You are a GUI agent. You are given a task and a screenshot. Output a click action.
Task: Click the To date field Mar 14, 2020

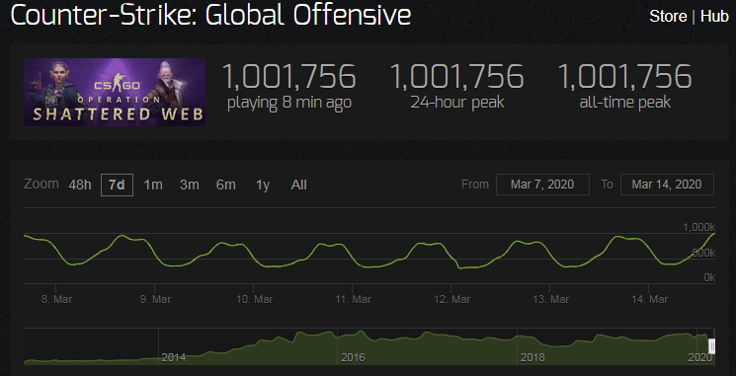point(667,185)
